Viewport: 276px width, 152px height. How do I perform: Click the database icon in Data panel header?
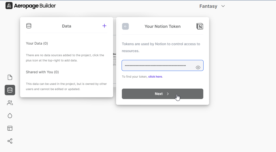[29, 26]
